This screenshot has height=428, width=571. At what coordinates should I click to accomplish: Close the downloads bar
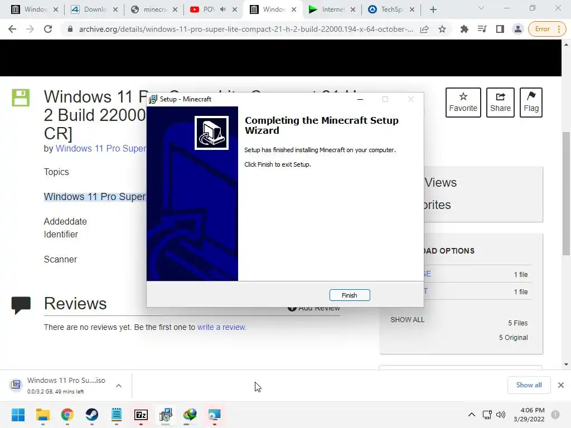(x=561, y=385)
